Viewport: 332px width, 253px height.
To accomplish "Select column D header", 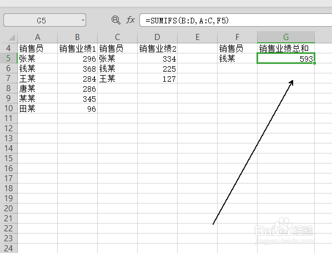I will coord(157,37).
